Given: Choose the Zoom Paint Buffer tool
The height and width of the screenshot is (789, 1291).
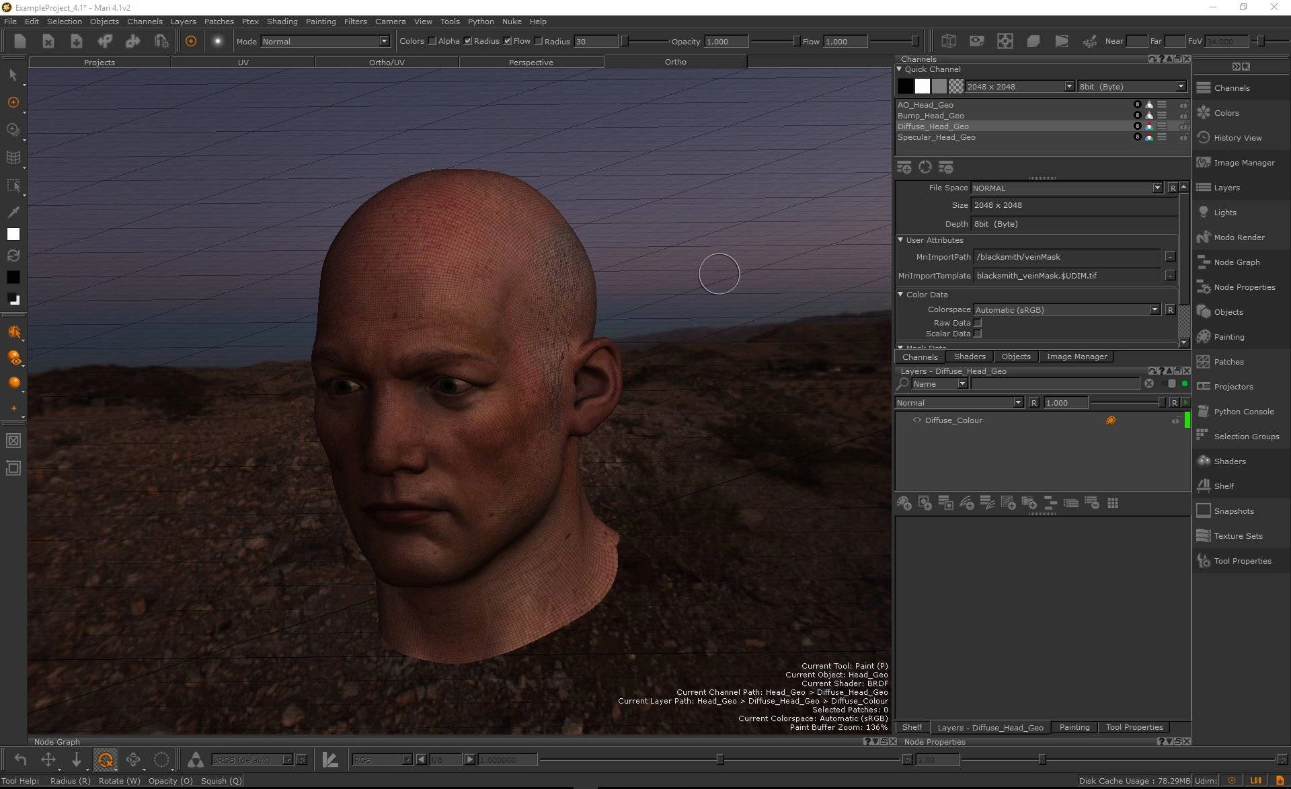Looking at the screenshot, I should click(13, 130).
